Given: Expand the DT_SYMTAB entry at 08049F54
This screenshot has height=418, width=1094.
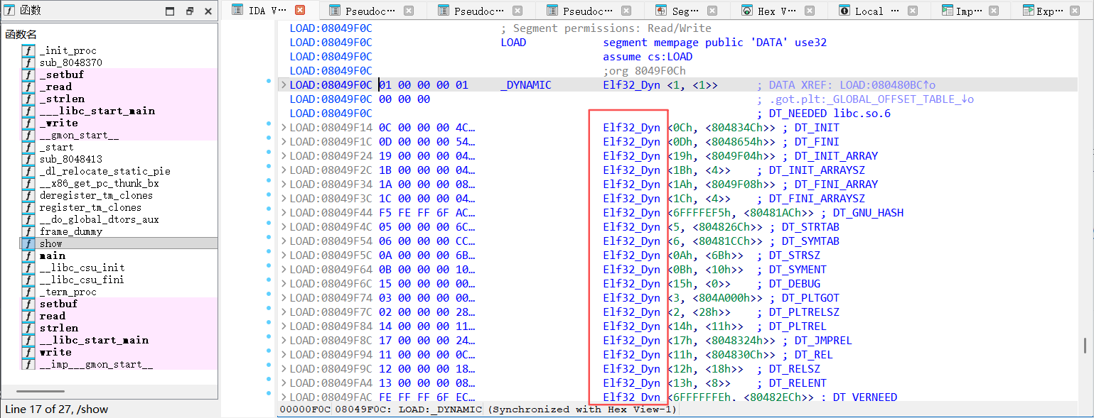Looking at the screenshot, I should 284,241.
